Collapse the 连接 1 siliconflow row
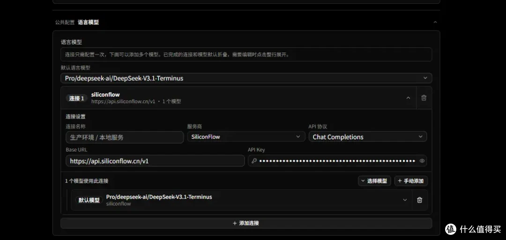The height and width of the screenshot is (240, 506). click(408, 98)
